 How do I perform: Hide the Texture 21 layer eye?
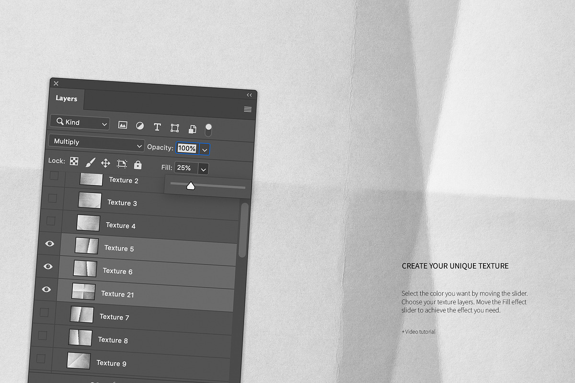coord(46,289)
